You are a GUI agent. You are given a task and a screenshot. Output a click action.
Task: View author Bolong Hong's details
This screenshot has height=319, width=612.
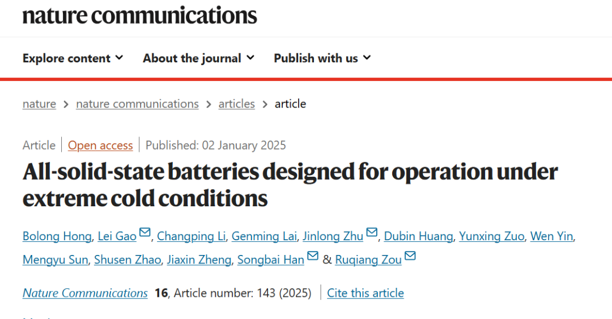[x=57, y=236]
